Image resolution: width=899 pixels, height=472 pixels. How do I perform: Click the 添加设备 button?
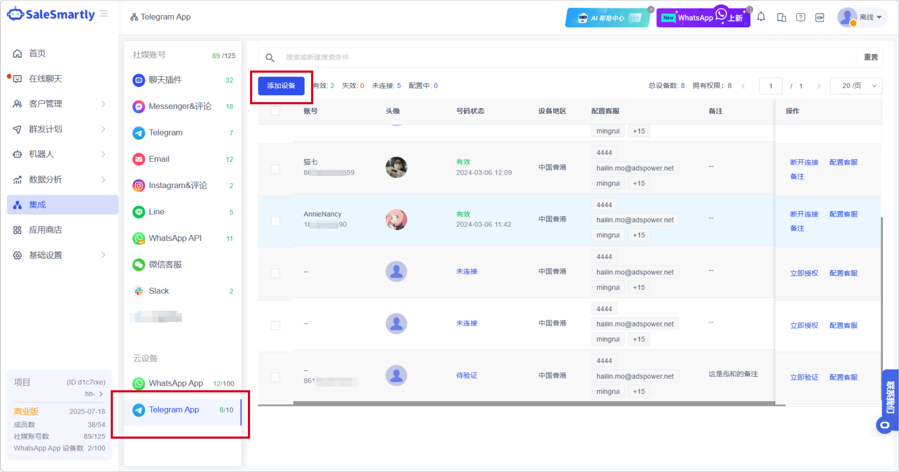tap(281, 86)
